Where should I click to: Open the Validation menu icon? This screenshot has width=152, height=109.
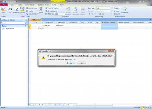pyautogui.click(x=125, y=11)
